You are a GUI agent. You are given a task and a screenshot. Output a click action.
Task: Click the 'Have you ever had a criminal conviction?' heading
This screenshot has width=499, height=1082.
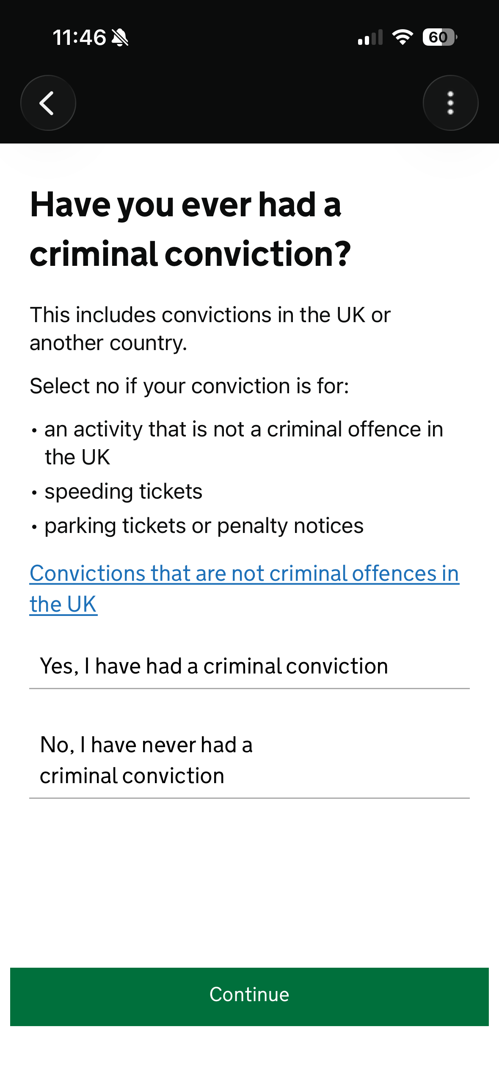click(x=190, y=229)
